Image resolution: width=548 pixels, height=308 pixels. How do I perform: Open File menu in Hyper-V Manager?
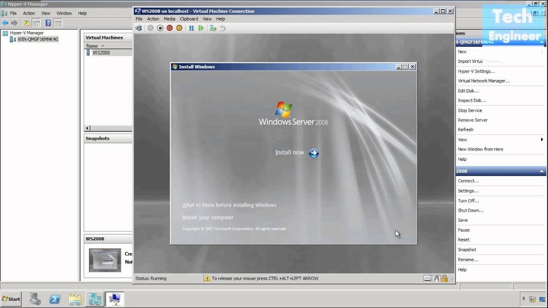13,13
